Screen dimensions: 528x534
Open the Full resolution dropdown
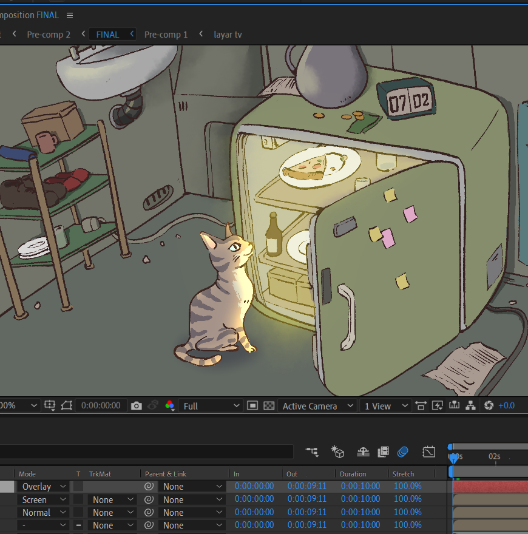click(x=211, y=406)
